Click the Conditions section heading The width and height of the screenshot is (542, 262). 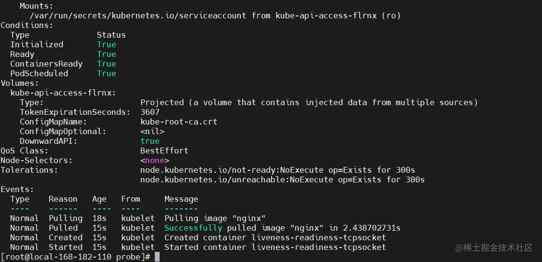(27, 25)
